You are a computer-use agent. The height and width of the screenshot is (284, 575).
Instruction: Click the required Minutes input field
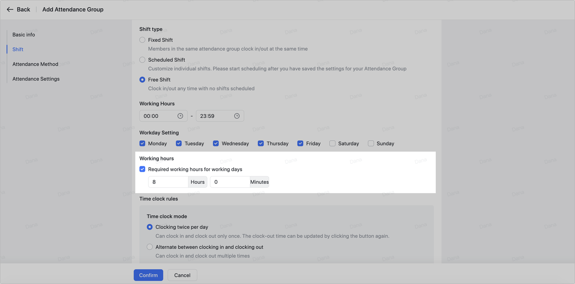[x=230, y=182]
